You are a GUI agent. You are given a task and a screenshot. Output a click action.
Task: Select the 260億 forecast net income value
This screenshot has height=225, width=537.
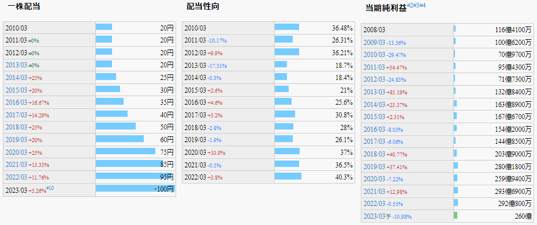point(523,216)
